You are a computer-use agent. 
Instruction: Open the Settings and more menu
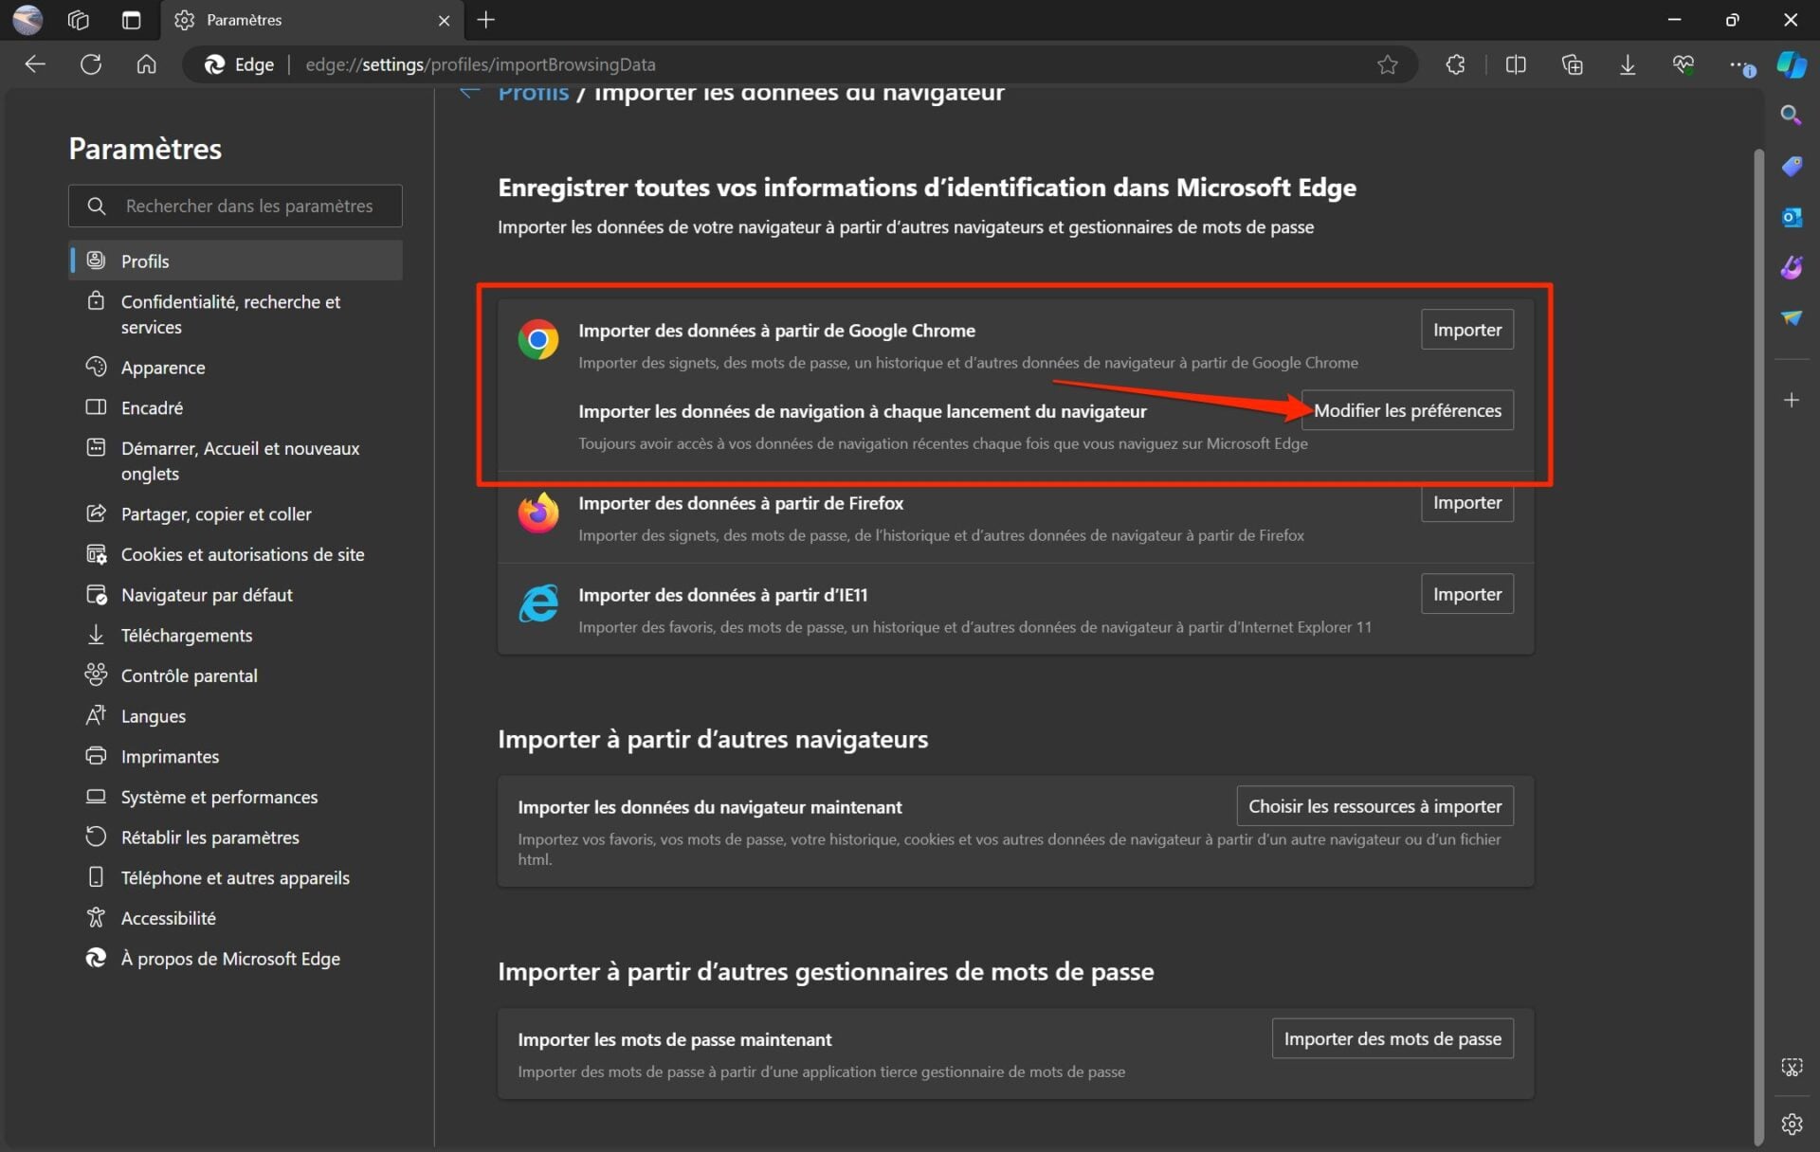(1738, 64)
